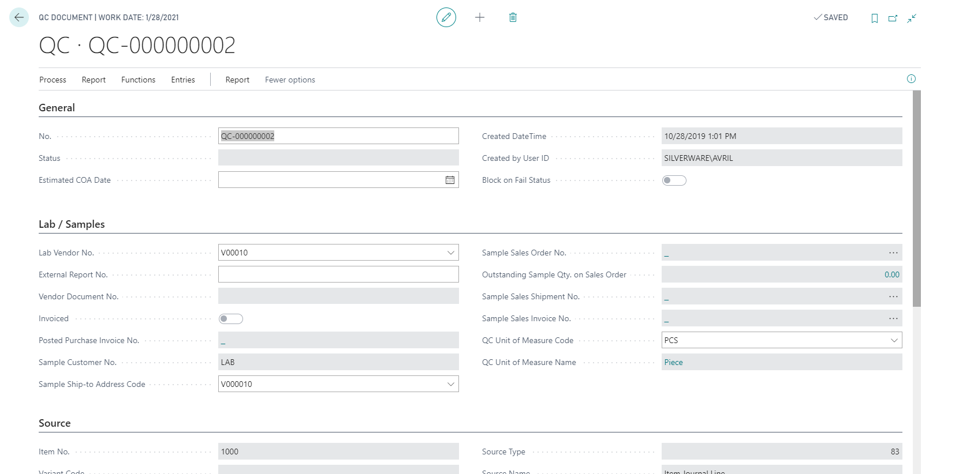Open the information FactBox icon

pyautogui.click(x=911, y=79)
